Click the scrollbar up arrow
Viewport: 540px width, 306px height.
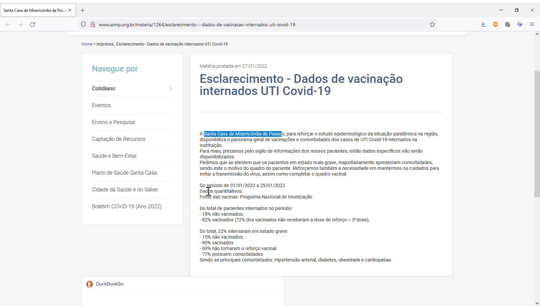(x=537, y=34)
